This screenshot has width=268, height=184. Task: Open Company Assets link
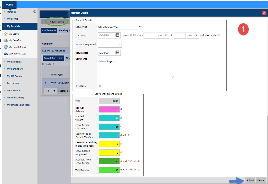[17, 54]
